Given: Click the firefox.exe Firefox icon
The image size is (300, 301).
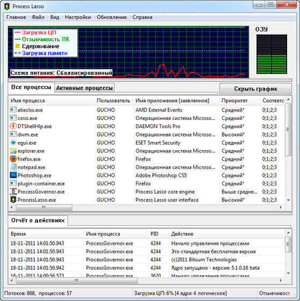Looking at the screenshot, I should [x=13, y=159].
